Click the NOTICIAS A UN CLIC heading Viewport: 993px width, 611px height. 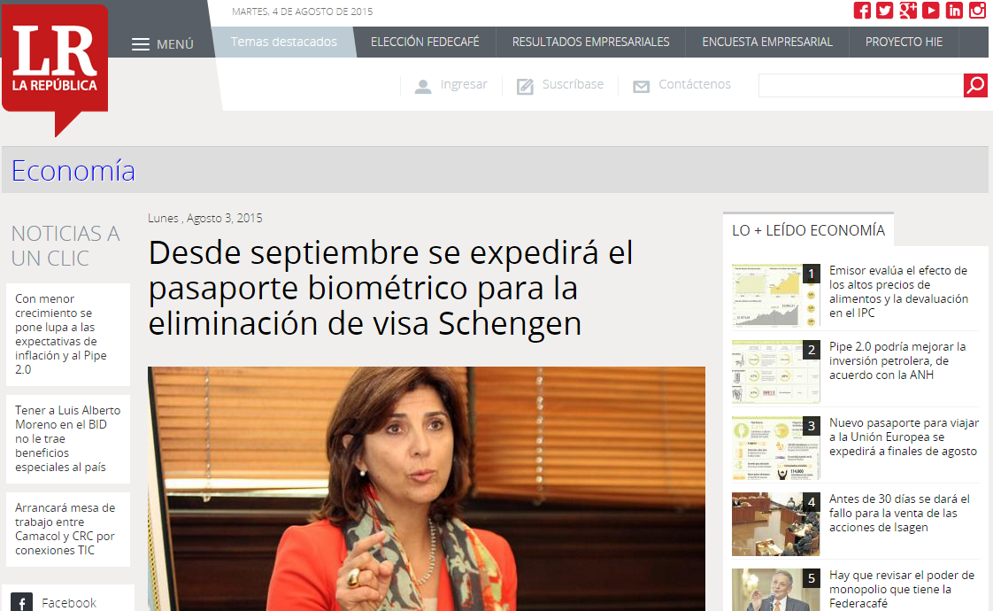tap(65, 246)
